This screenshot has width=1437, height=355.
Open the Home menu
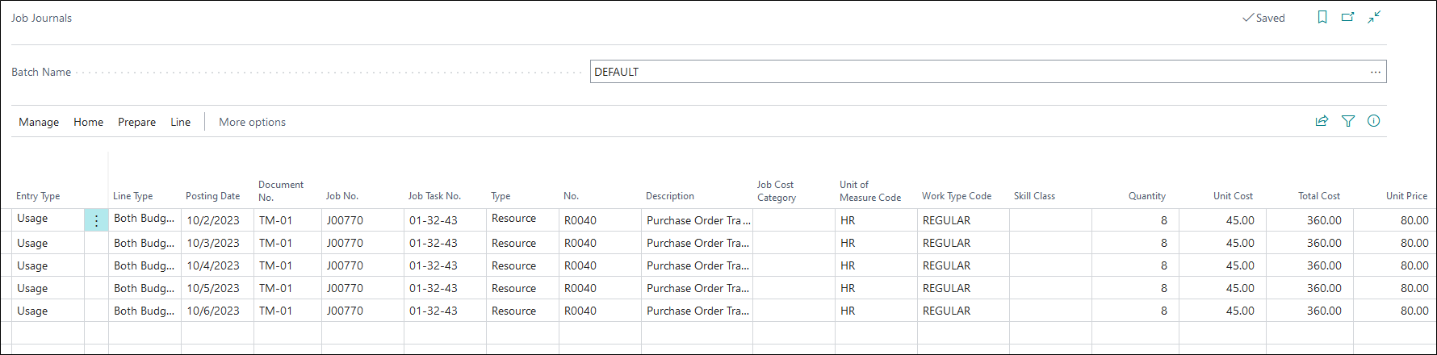pos(88,122)
